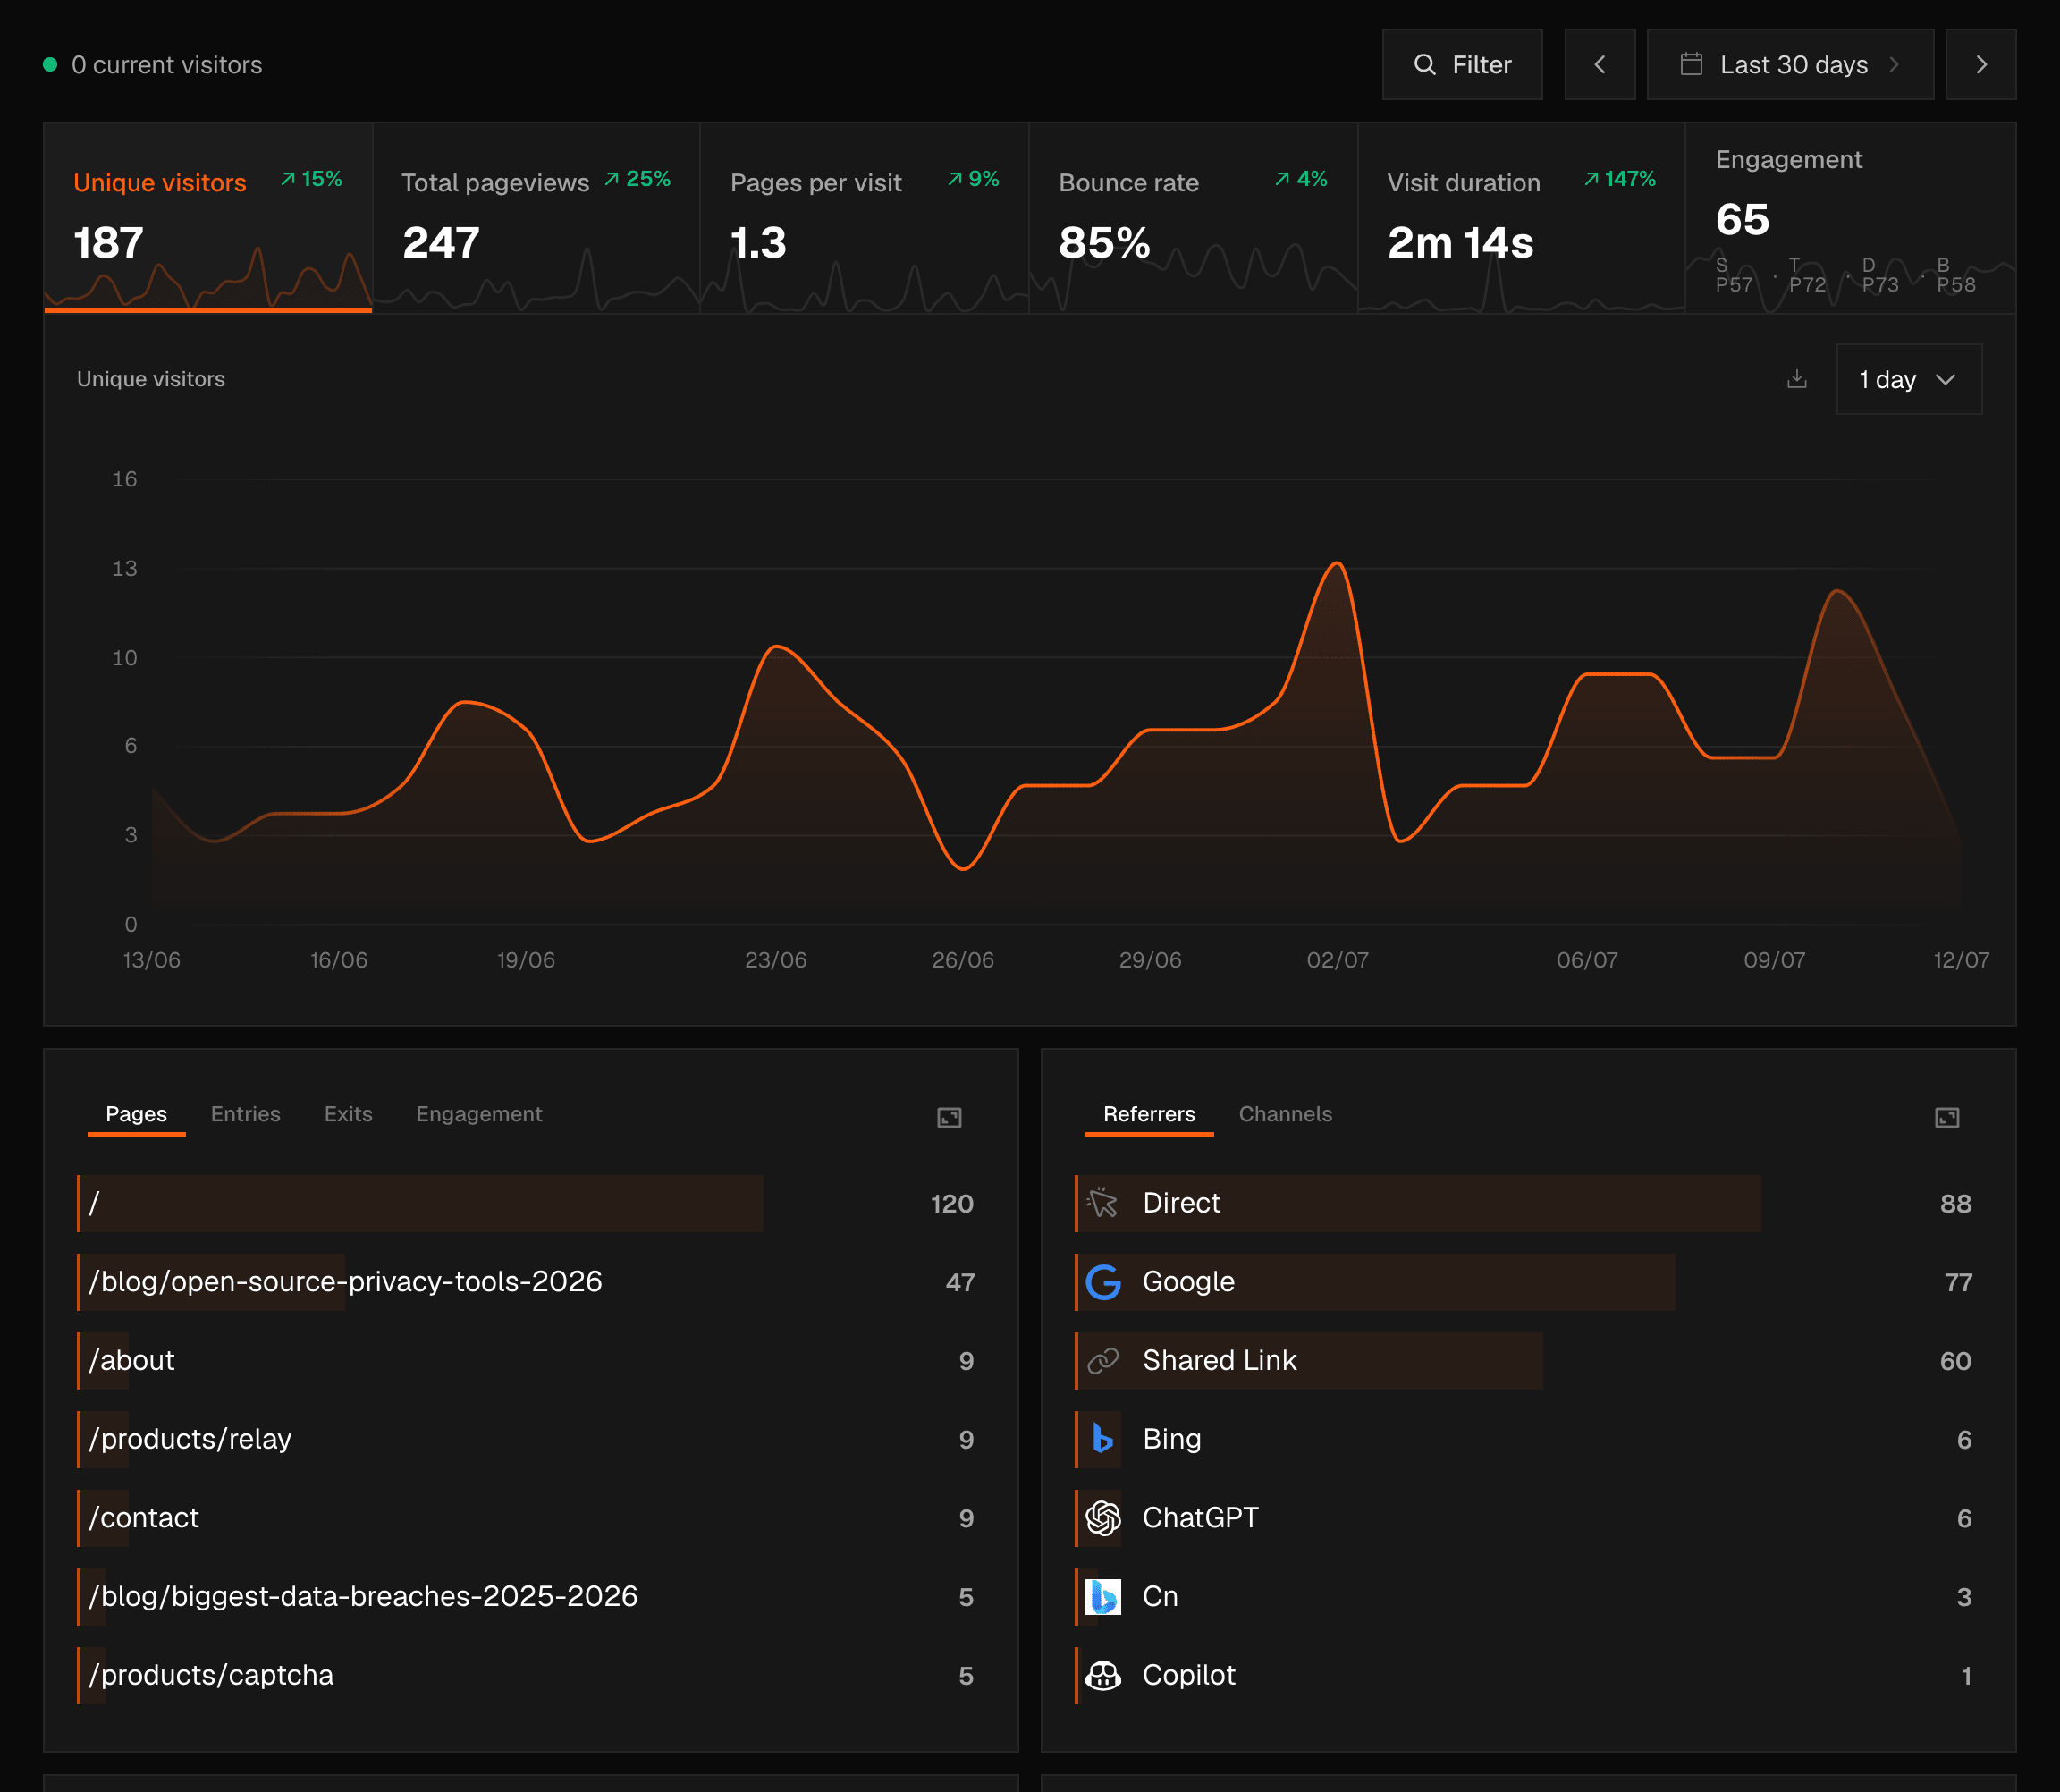This screenshot has width=2060, height=1792.
Task: Click the Cn referrer Bing-style icon
Action: point(1102,1596)
